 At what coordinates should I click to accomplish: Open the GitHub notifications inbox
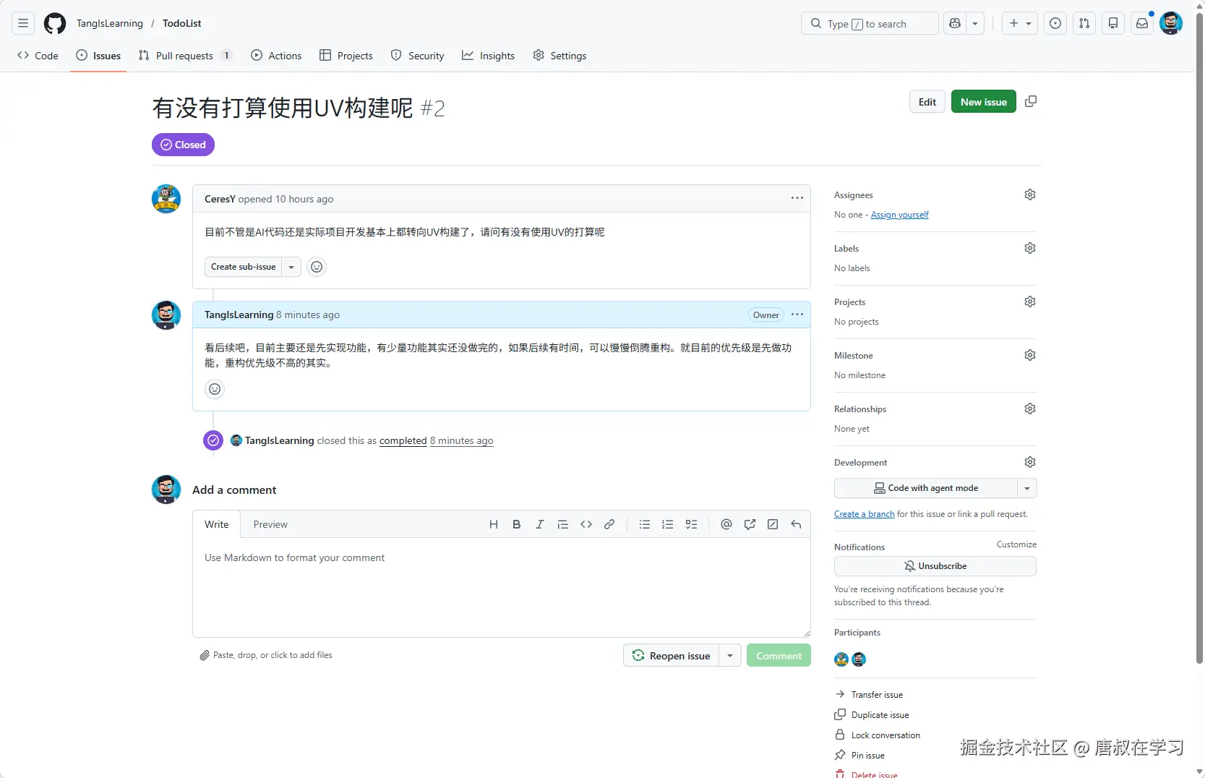coord(1141,23)
